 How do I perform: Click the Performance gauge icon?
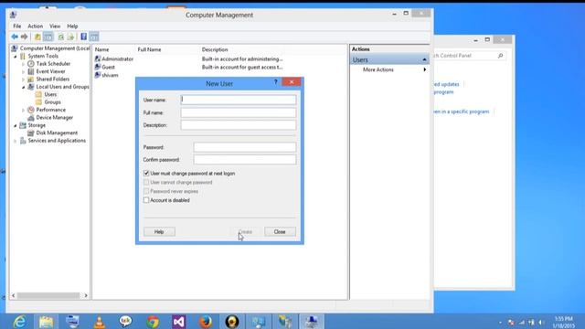[31, 110]
